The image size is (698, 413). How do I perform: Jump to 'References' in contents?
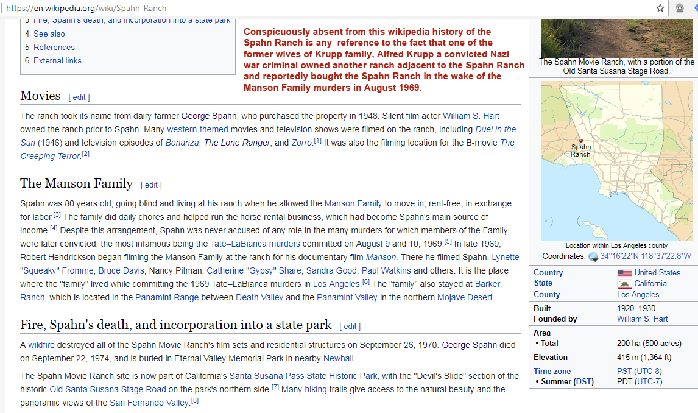(54, 48)
